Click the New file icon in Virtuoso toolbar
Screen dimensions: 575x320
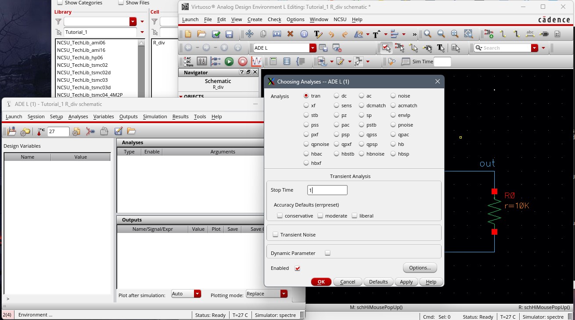point(188,34)
